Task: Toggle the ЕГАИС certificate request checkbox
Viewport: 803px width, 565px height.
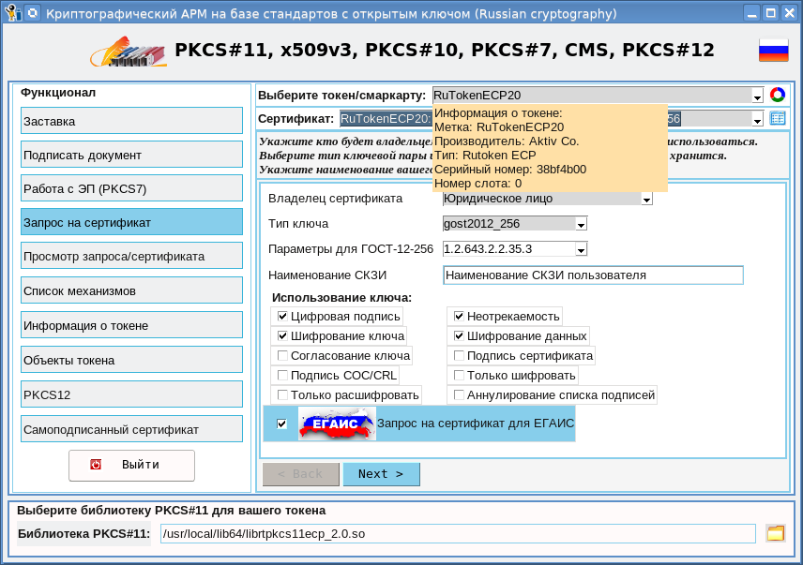Action: (x=281, y=424)
